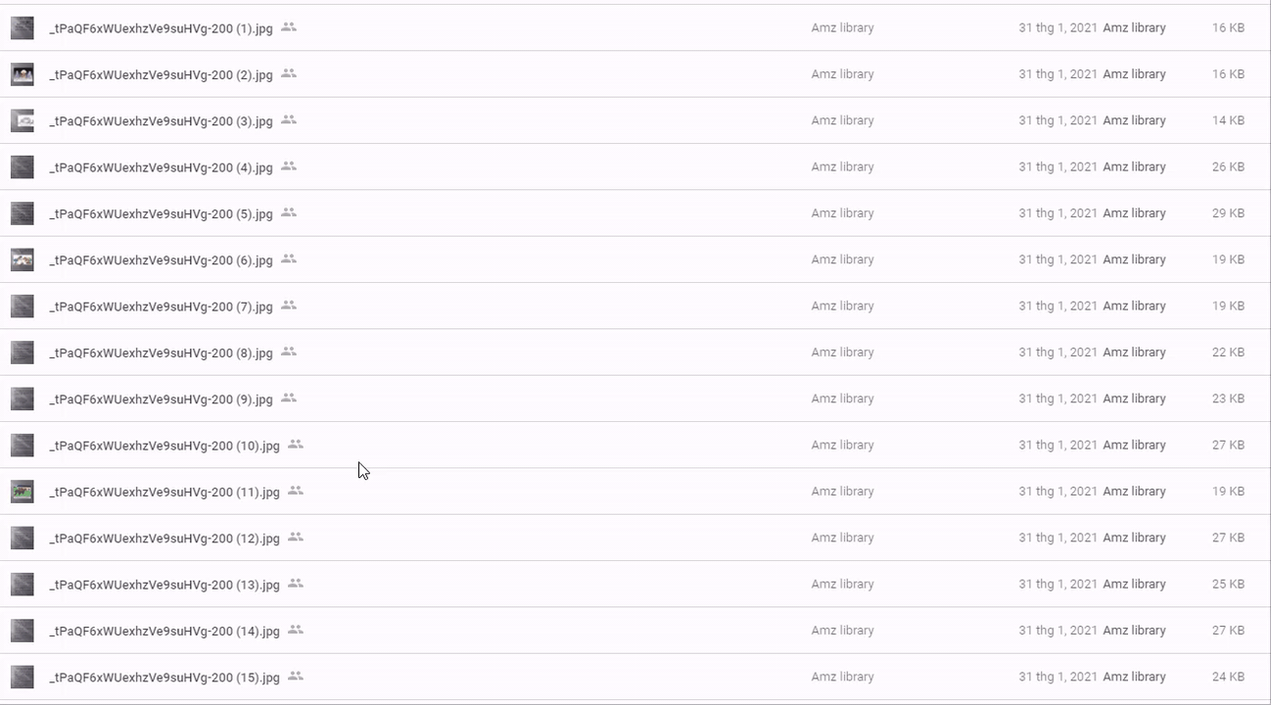The image size is (1271, 705).
Task: Click the shared people icon for file (7).jpg
Action: [289, 305]
